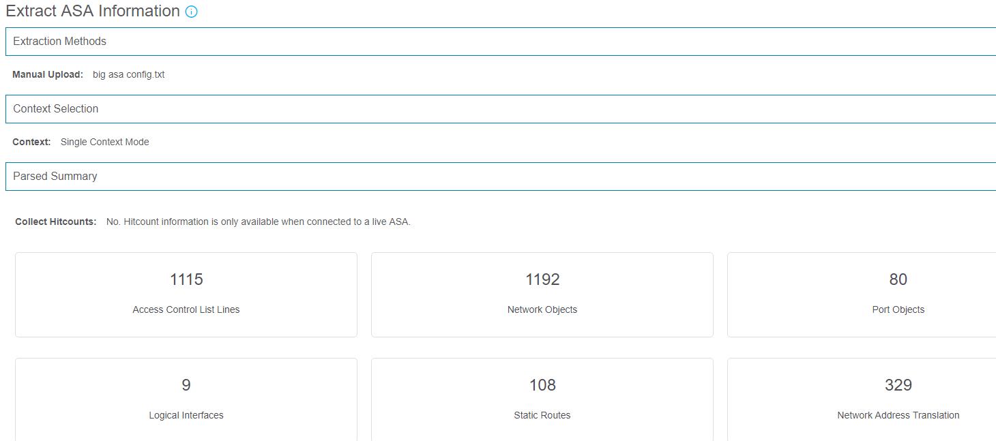Collapse the Parsed Summary section
The image size is (996, 441).
(x=501, y=177)
